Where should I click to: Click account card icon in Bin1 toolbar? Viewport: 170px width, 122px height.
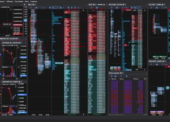36,8
